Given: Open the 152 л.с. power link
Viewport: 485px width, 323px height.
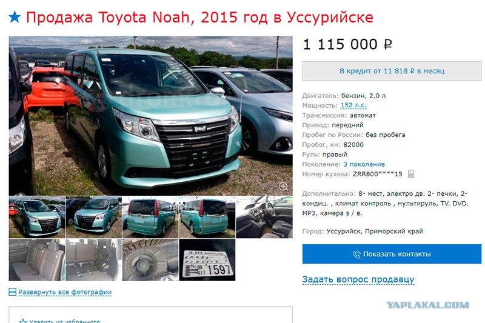Looking at the screenshot, I should (353, 105).
